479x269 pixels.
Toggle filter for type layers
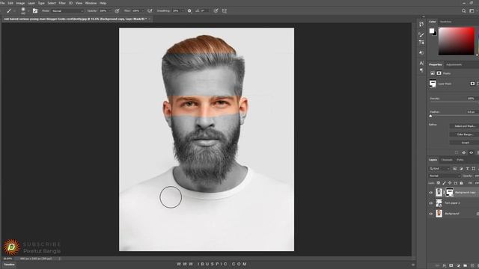(467, 169)
